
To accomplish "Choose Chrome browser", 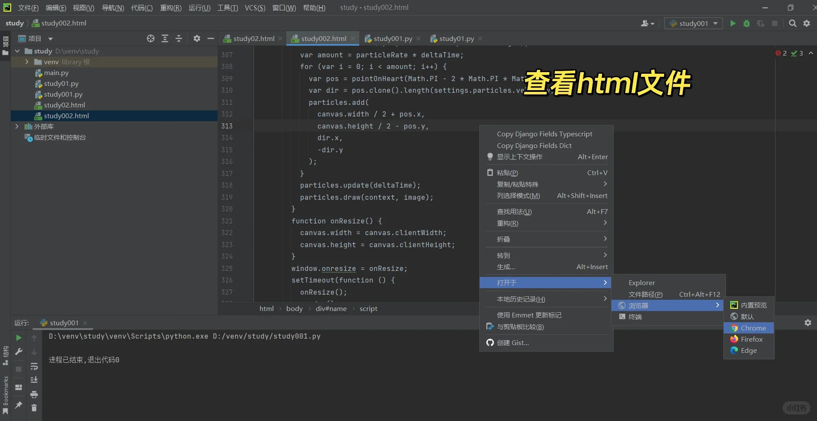I will click(748, 328).
